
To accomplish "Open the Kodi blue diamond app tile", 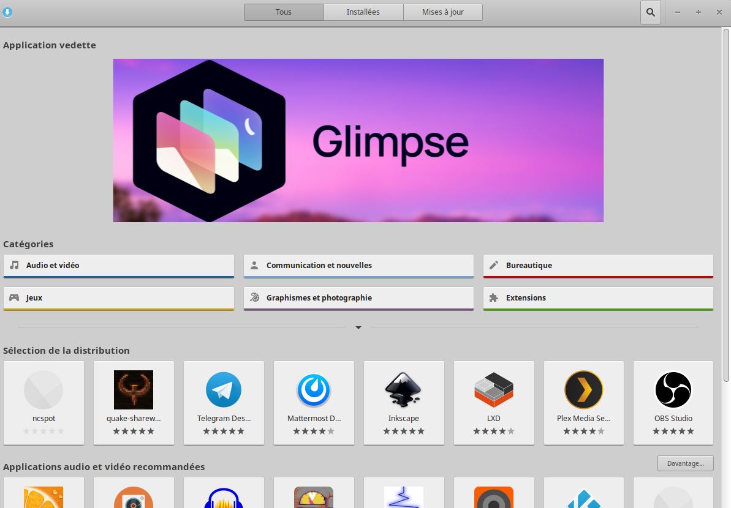I will click(x=584, y=493).
